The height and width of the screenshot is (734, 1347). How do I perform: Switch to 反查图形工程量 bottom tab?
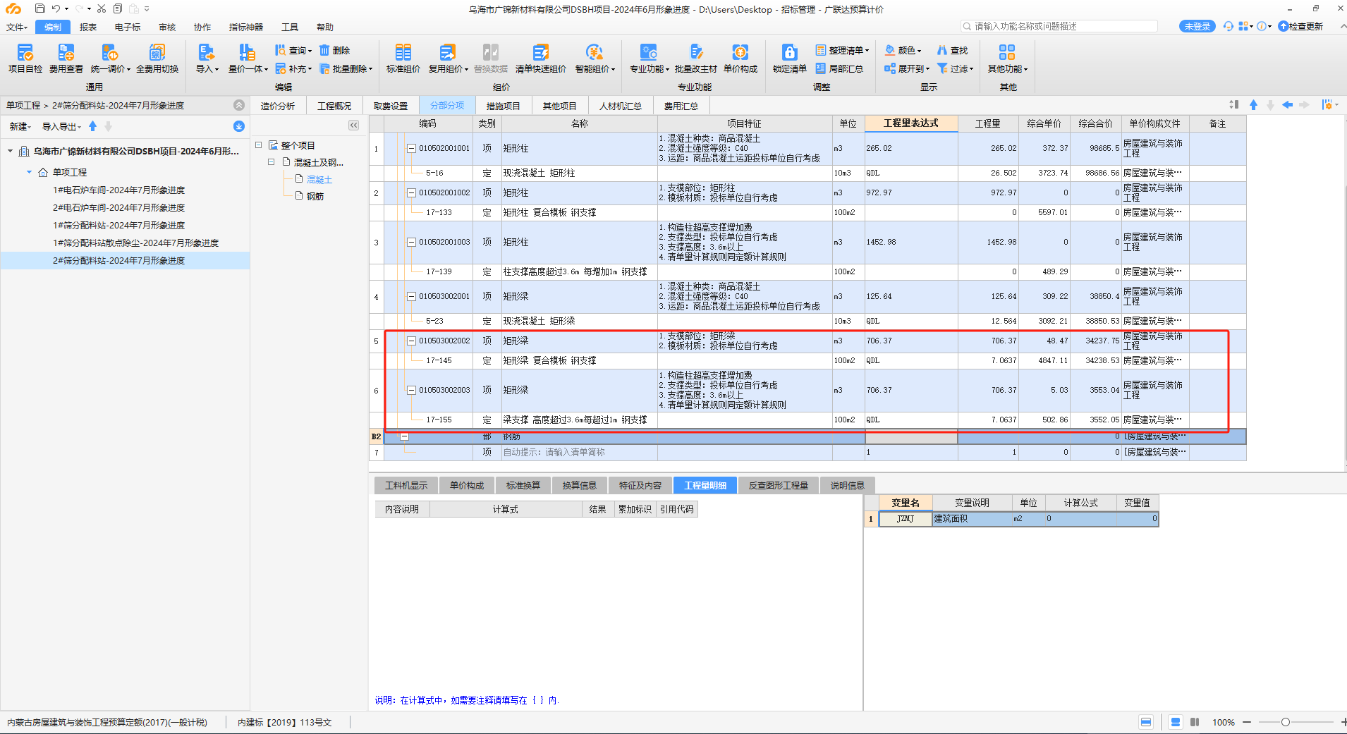click(x=779, y=485)
